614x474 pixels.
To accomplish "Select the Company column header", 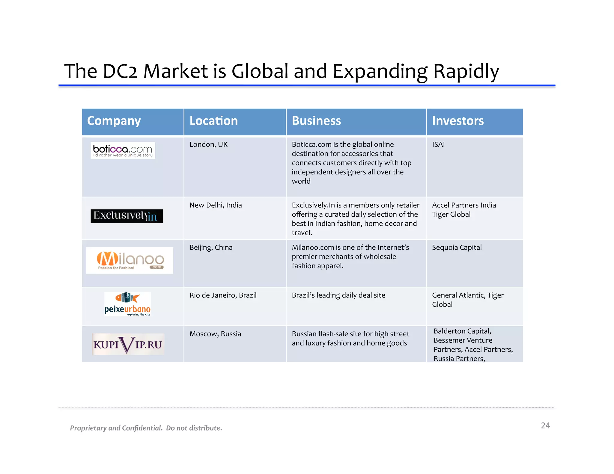I will (x=114, y=121).
